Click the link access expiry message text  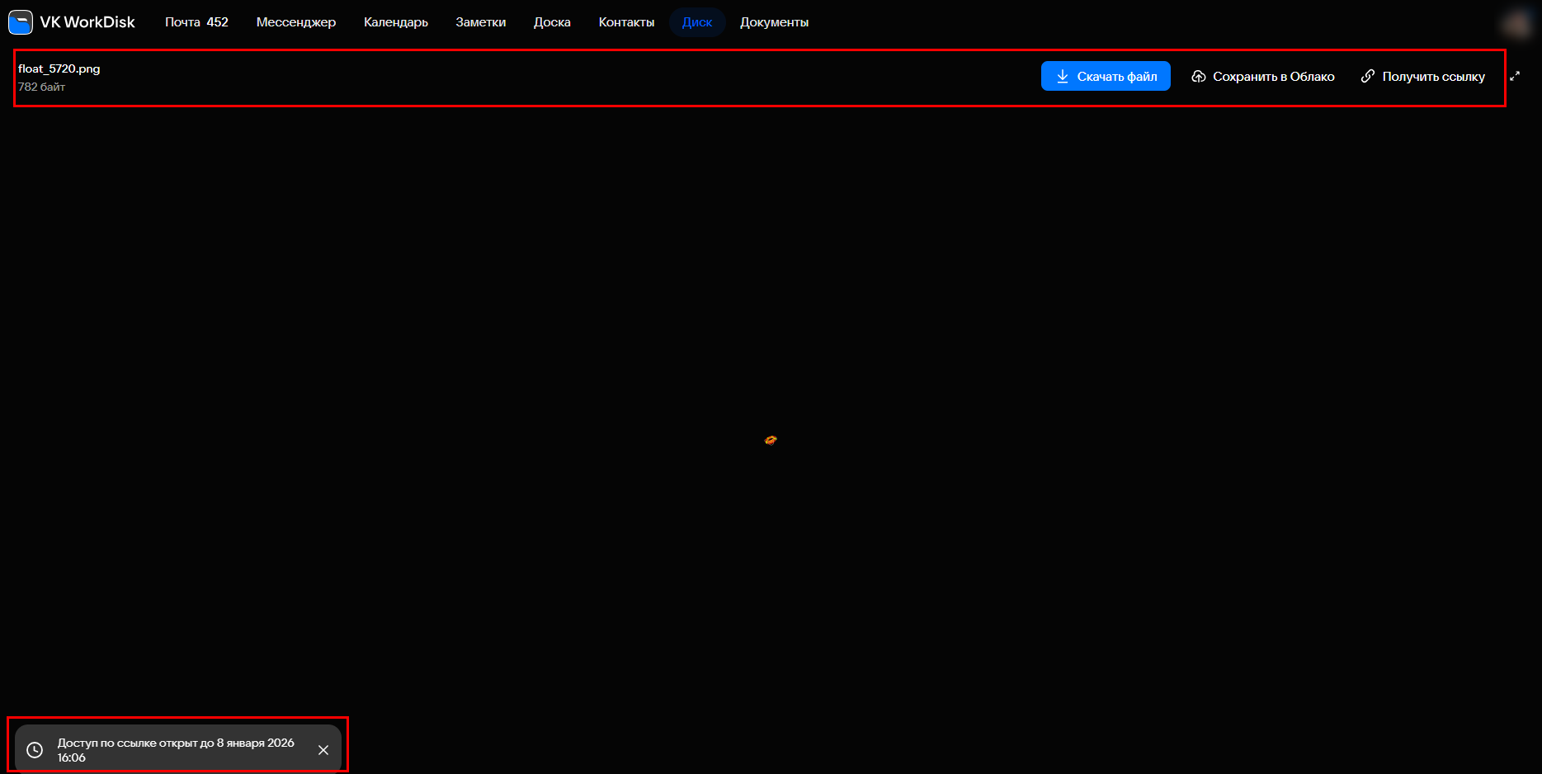point(176,750)
